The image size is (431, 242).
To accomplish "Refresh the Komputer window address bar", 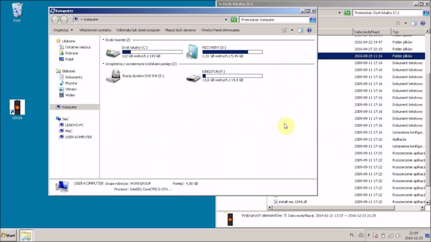I will click(234, 20).
